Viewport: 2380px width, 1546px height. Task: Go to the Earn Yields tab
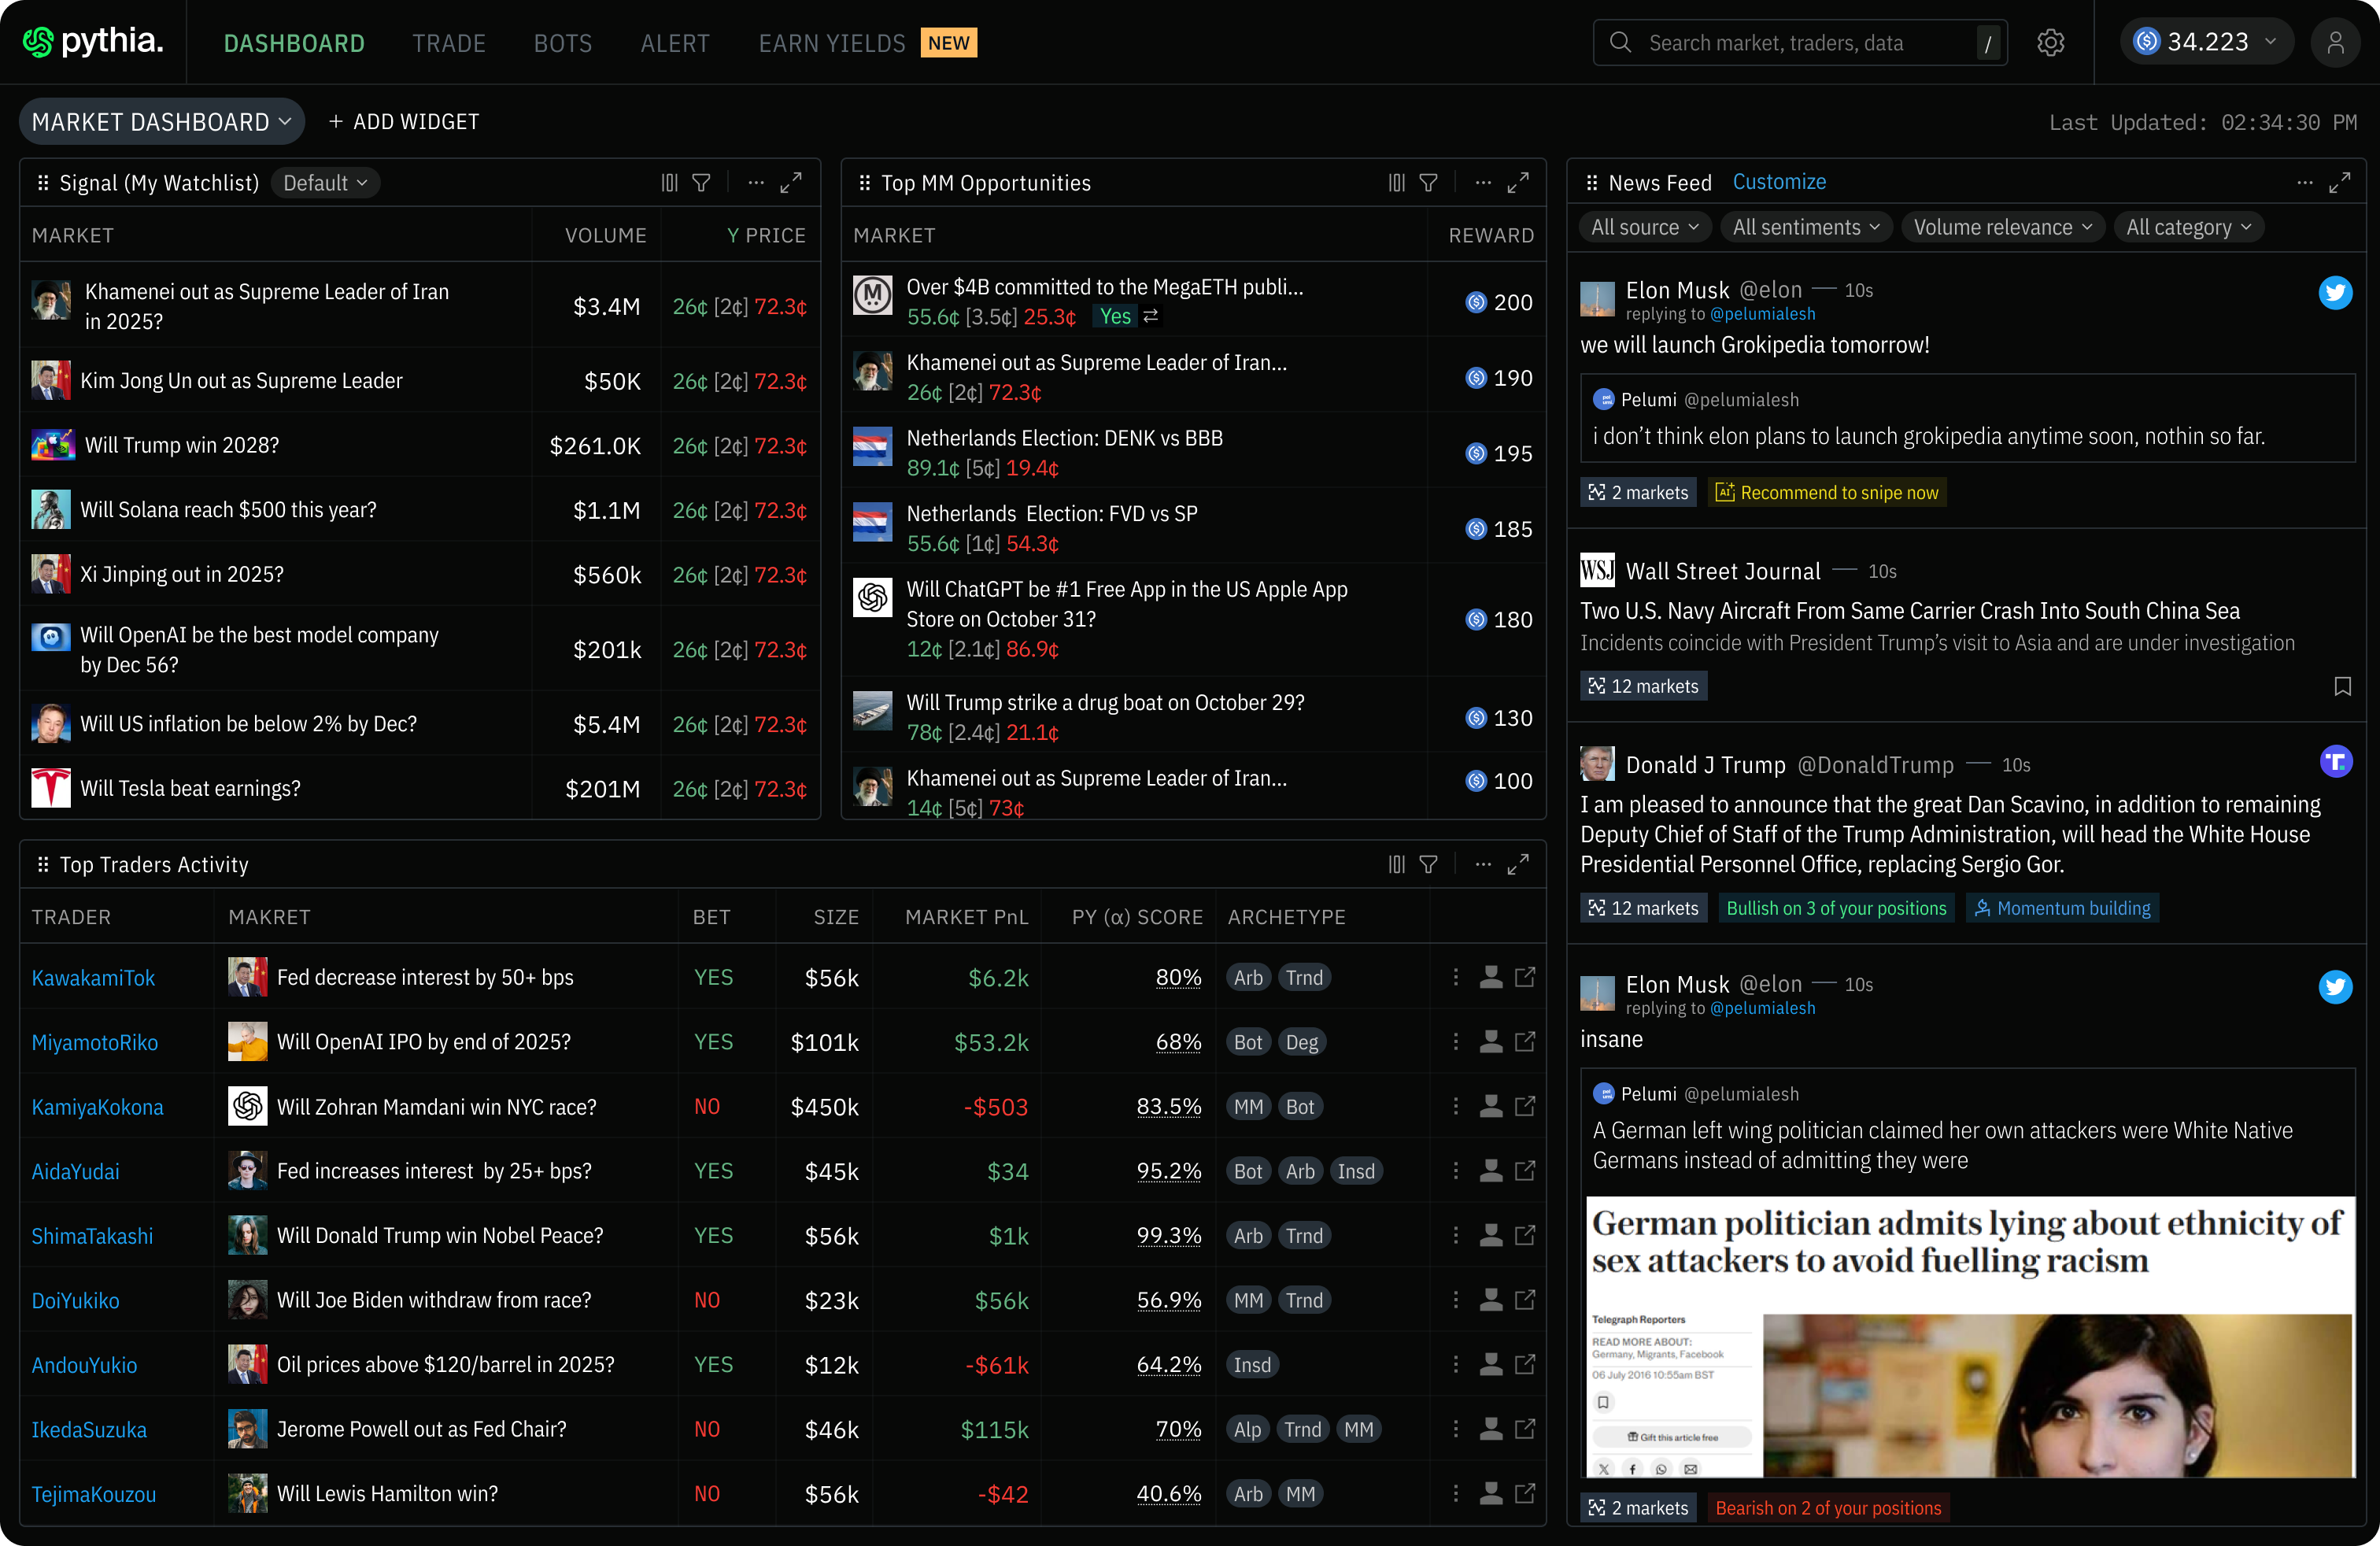(x=831, y=43)
